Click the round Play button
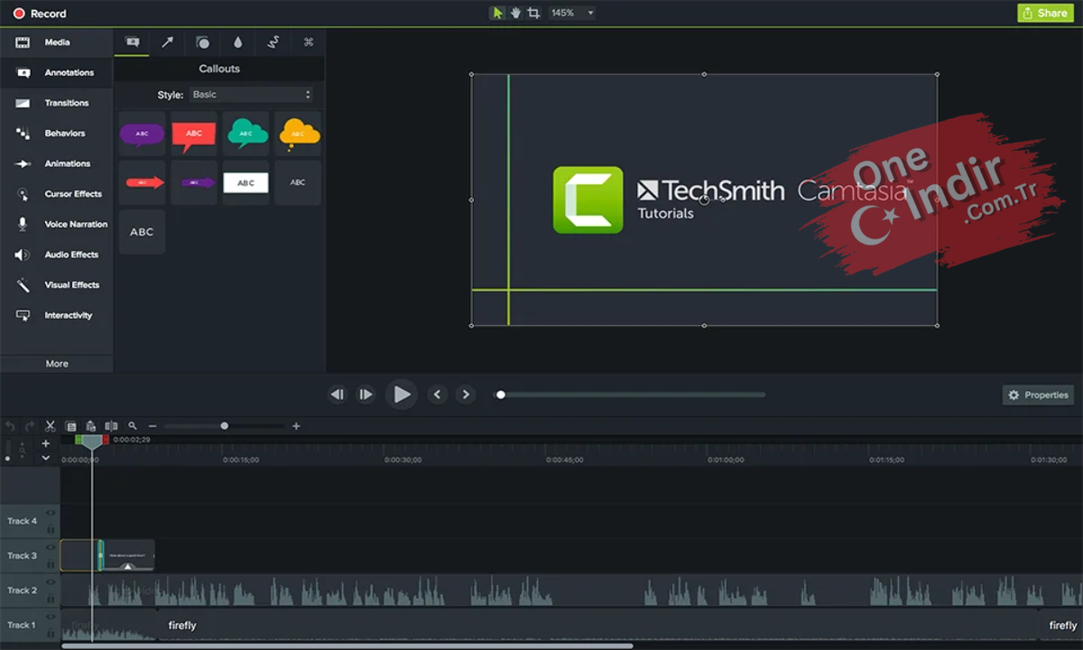The width and height of the screenshot is (1083, 650). point(402,395)
